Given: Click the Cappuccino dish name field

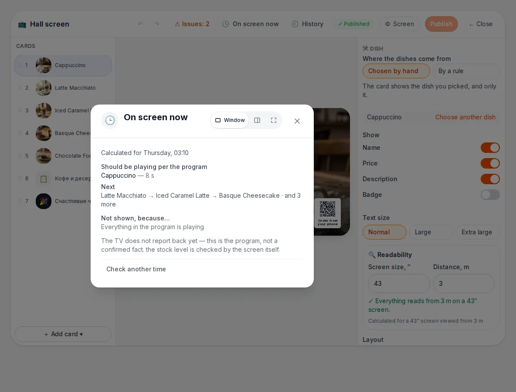Looking at the screenshot, I should [x=384, y=117].
